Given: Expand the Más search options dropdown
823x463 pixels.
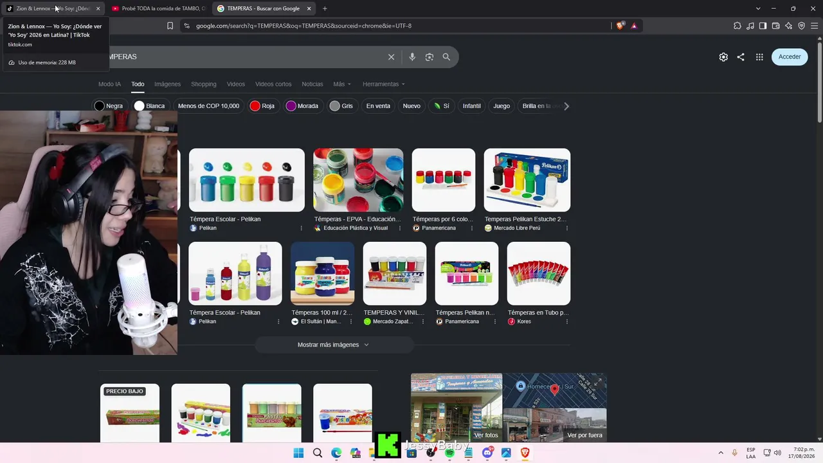Looking at the screenshot, I should pos(342,84).
